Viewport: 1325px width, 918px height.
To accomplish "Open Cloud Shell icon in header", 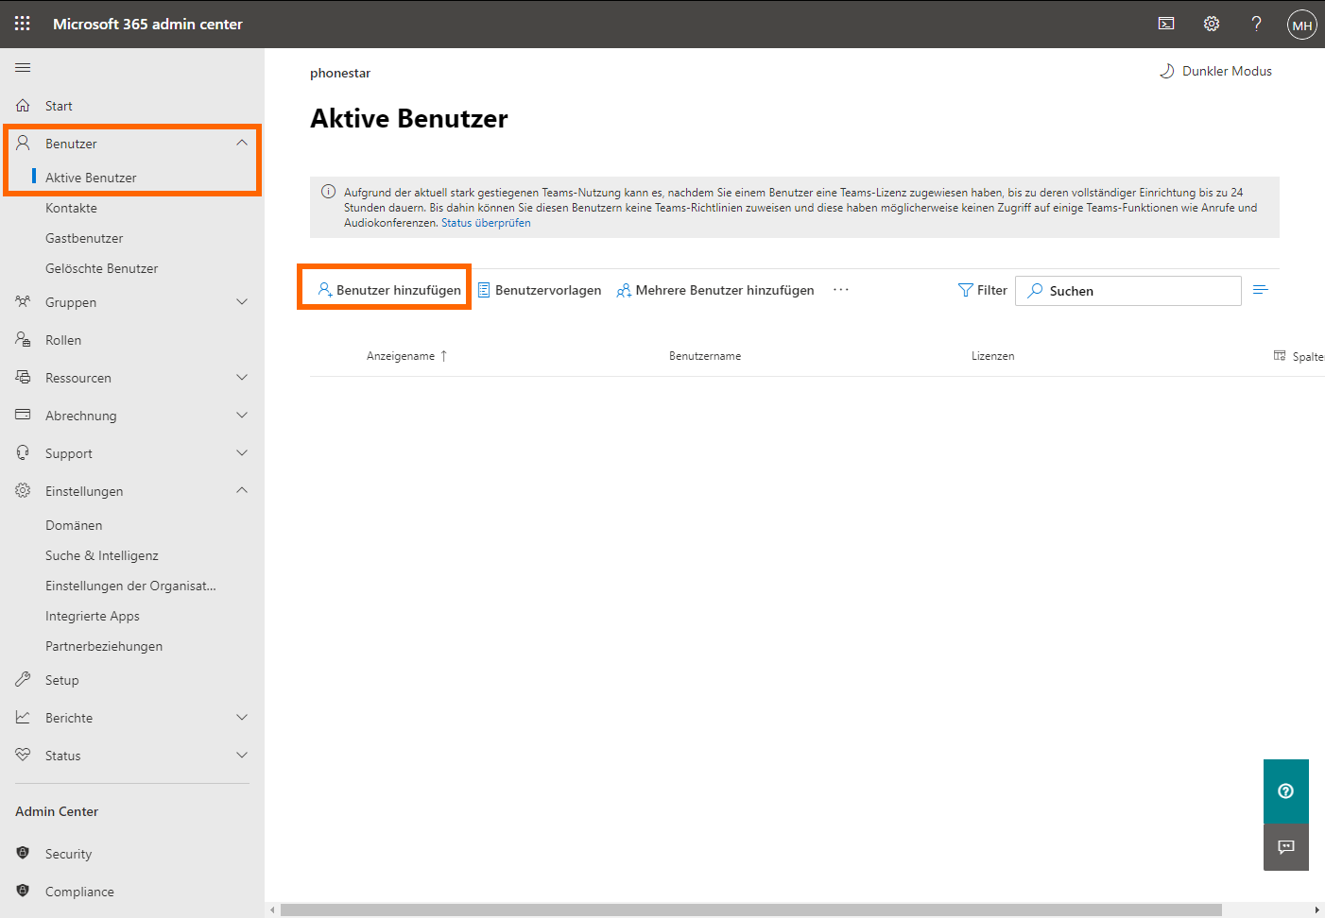I will (x=1166, y=24).
